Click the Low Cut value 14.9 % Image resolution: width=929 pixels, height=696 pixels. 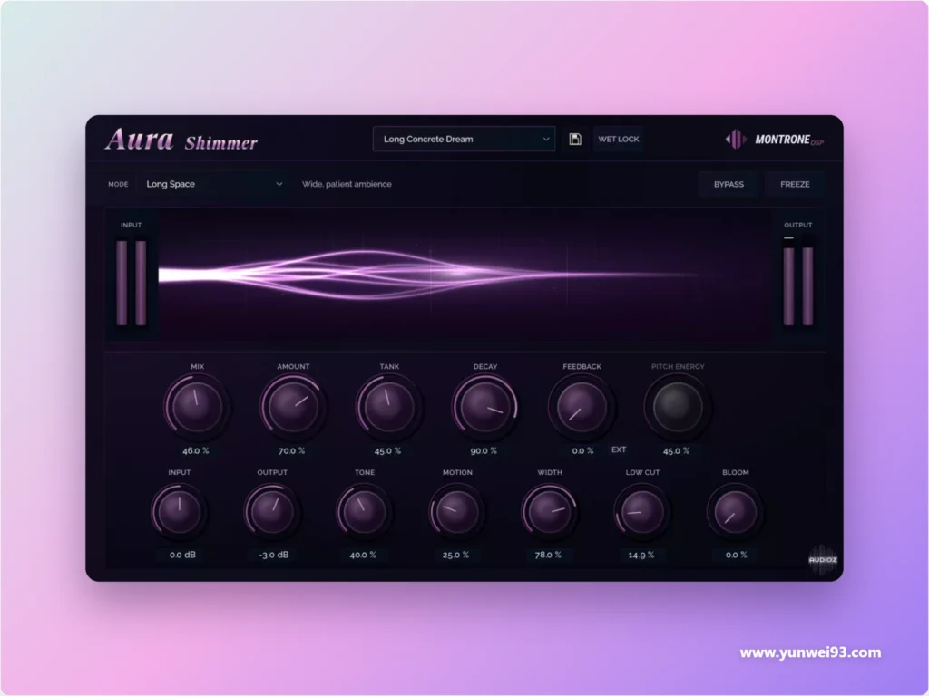point(641,555)
